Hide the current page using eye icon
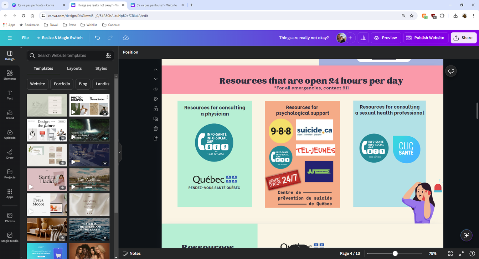 [x=156, y=89]
